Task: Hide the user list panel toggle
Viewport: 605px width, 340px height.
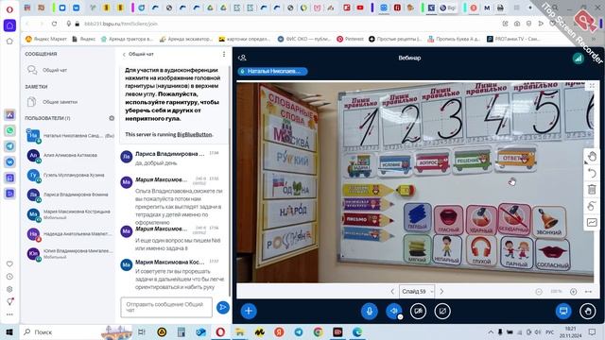Action: 242,58
